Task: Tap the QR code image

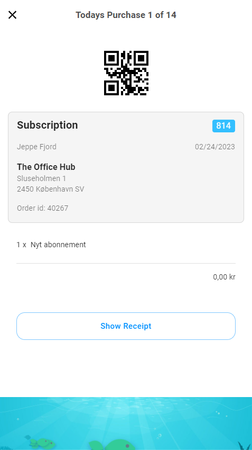Action: (126, 73)
